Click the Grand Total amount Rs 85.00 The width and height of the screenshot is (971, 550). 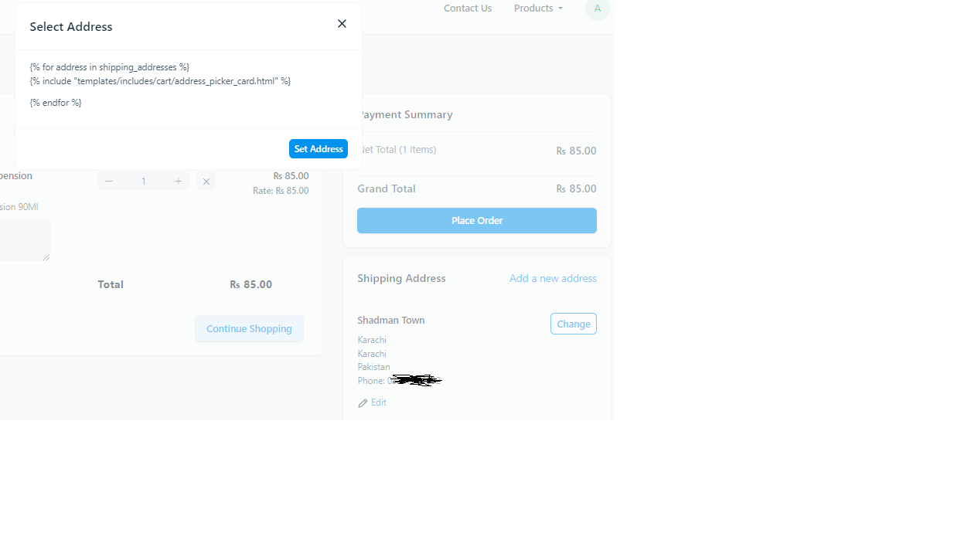(576, 188)
